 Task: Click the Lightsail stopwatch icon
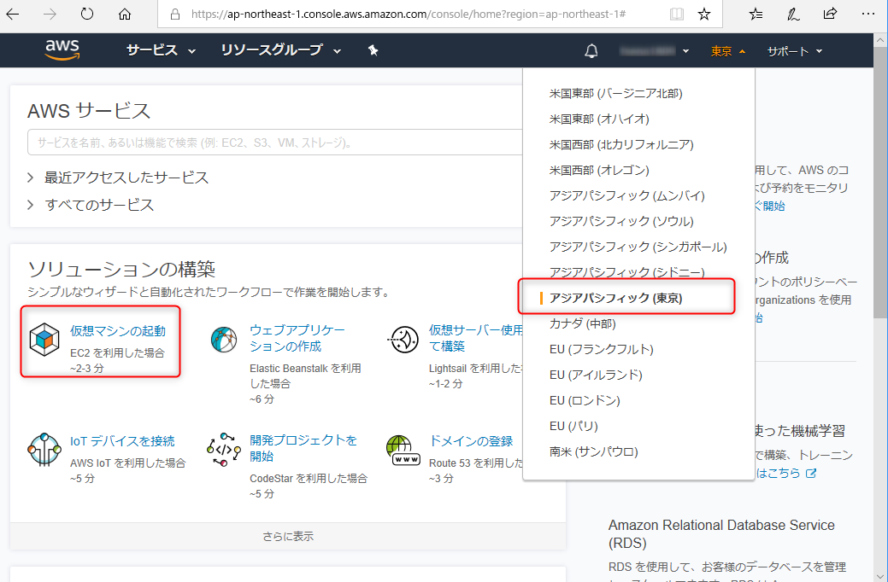[x=403, y=338]
